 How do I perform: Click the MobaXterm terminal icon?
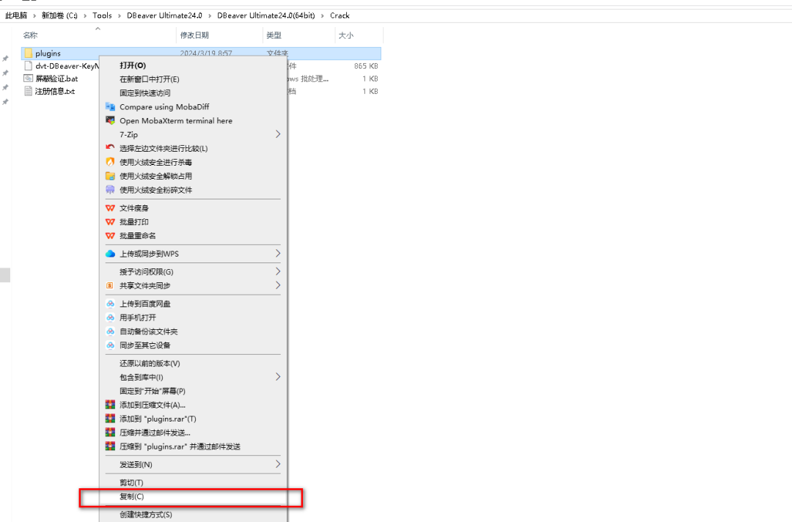tap(110, 121)
